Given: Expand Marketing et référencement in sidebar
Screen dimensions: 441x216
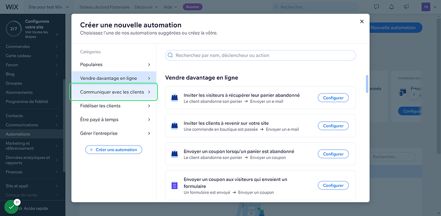Looking at the screenshot, I should pyautogui.click(x=32, y=146).
